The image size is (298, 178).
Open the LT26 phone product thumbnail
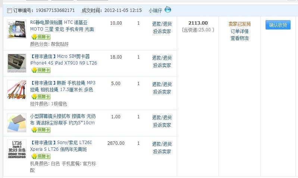pyautogui.click(x=17, y=149)
